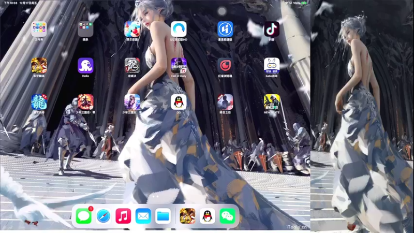Open the 爱思极速版 app
This screenshot has width=414, height=233.
pos(225,29)
